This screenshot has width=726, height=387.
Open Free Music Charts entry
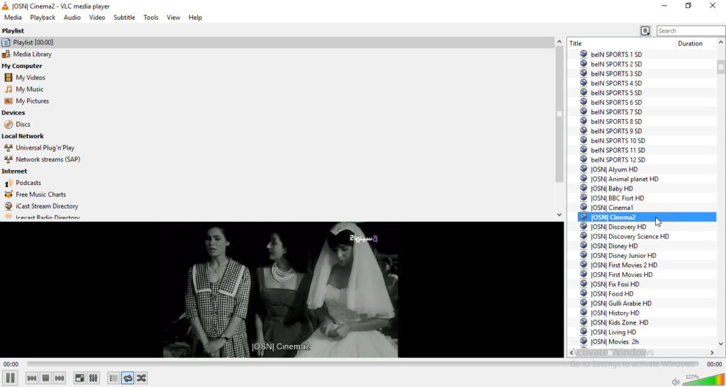[x=40, y=194]
